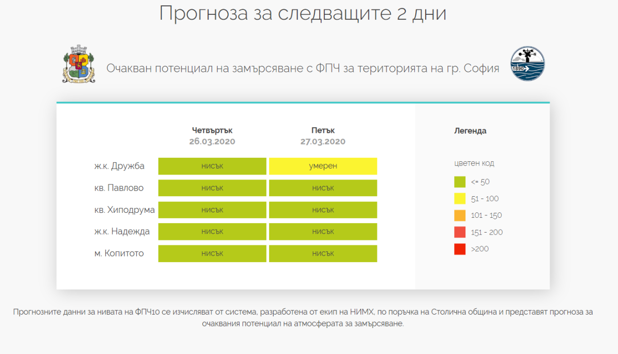
Task: Click the ж.к. Дружба row label
Action: [119, 166]
